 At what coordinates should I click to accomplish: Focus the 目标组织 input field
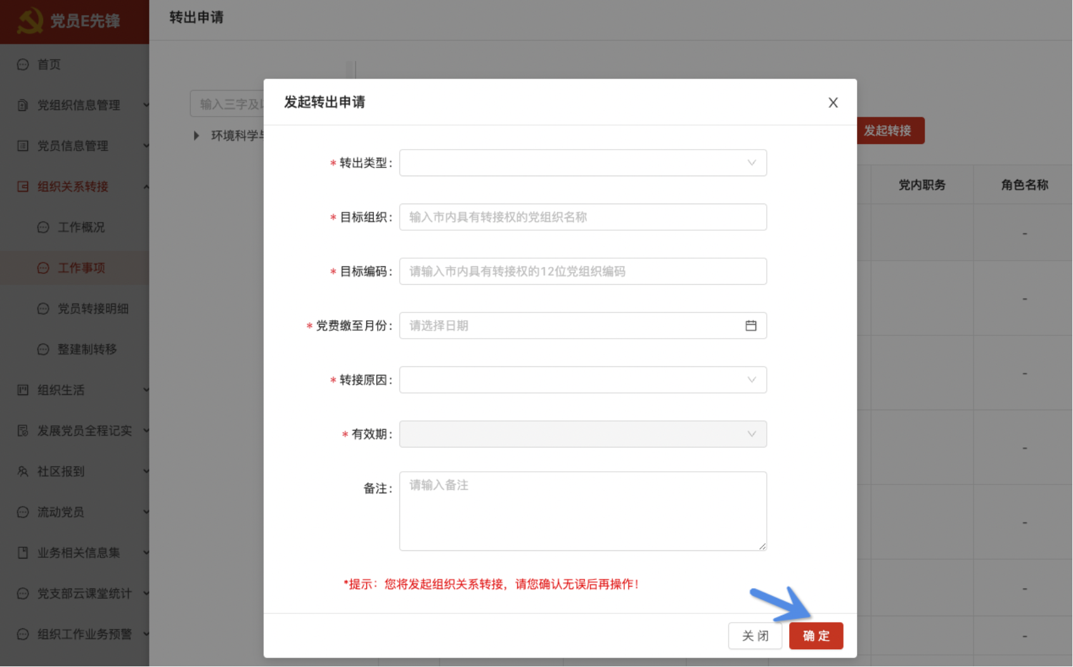[582, 217]
